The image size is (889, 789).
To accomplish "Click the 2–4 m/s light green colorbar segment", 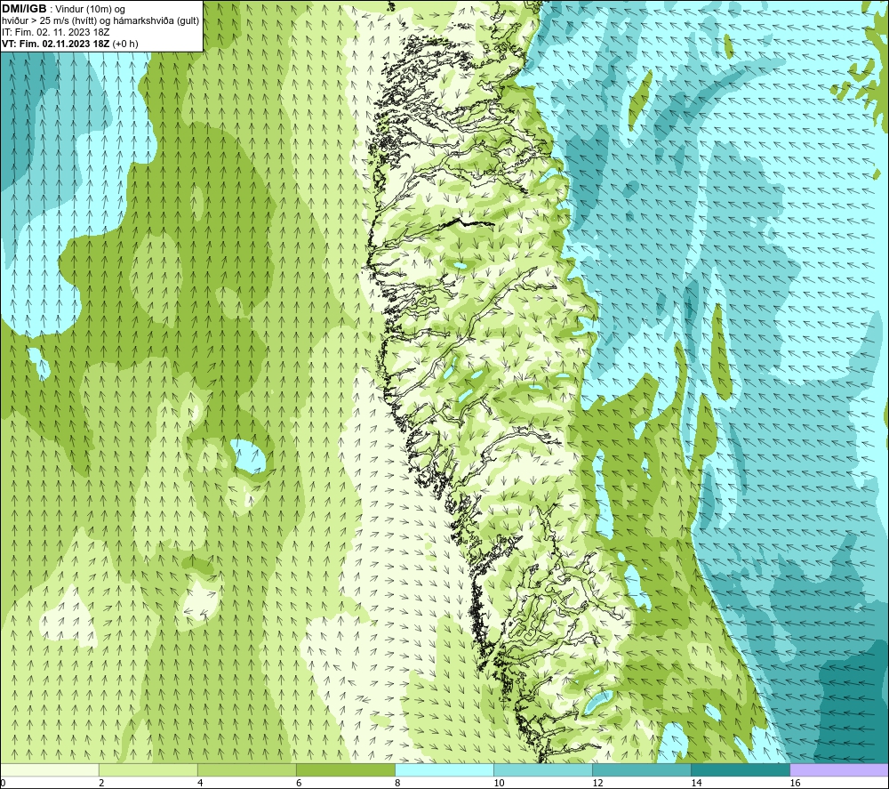I will [x=148, y=769].
